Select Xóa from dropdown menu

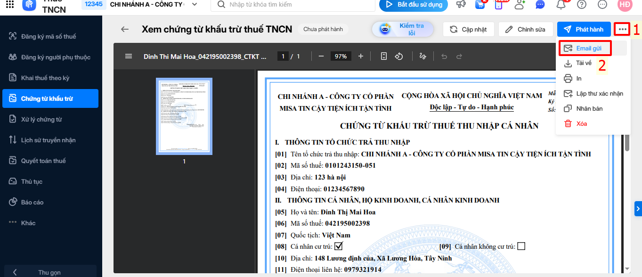(x=593, y=123)
